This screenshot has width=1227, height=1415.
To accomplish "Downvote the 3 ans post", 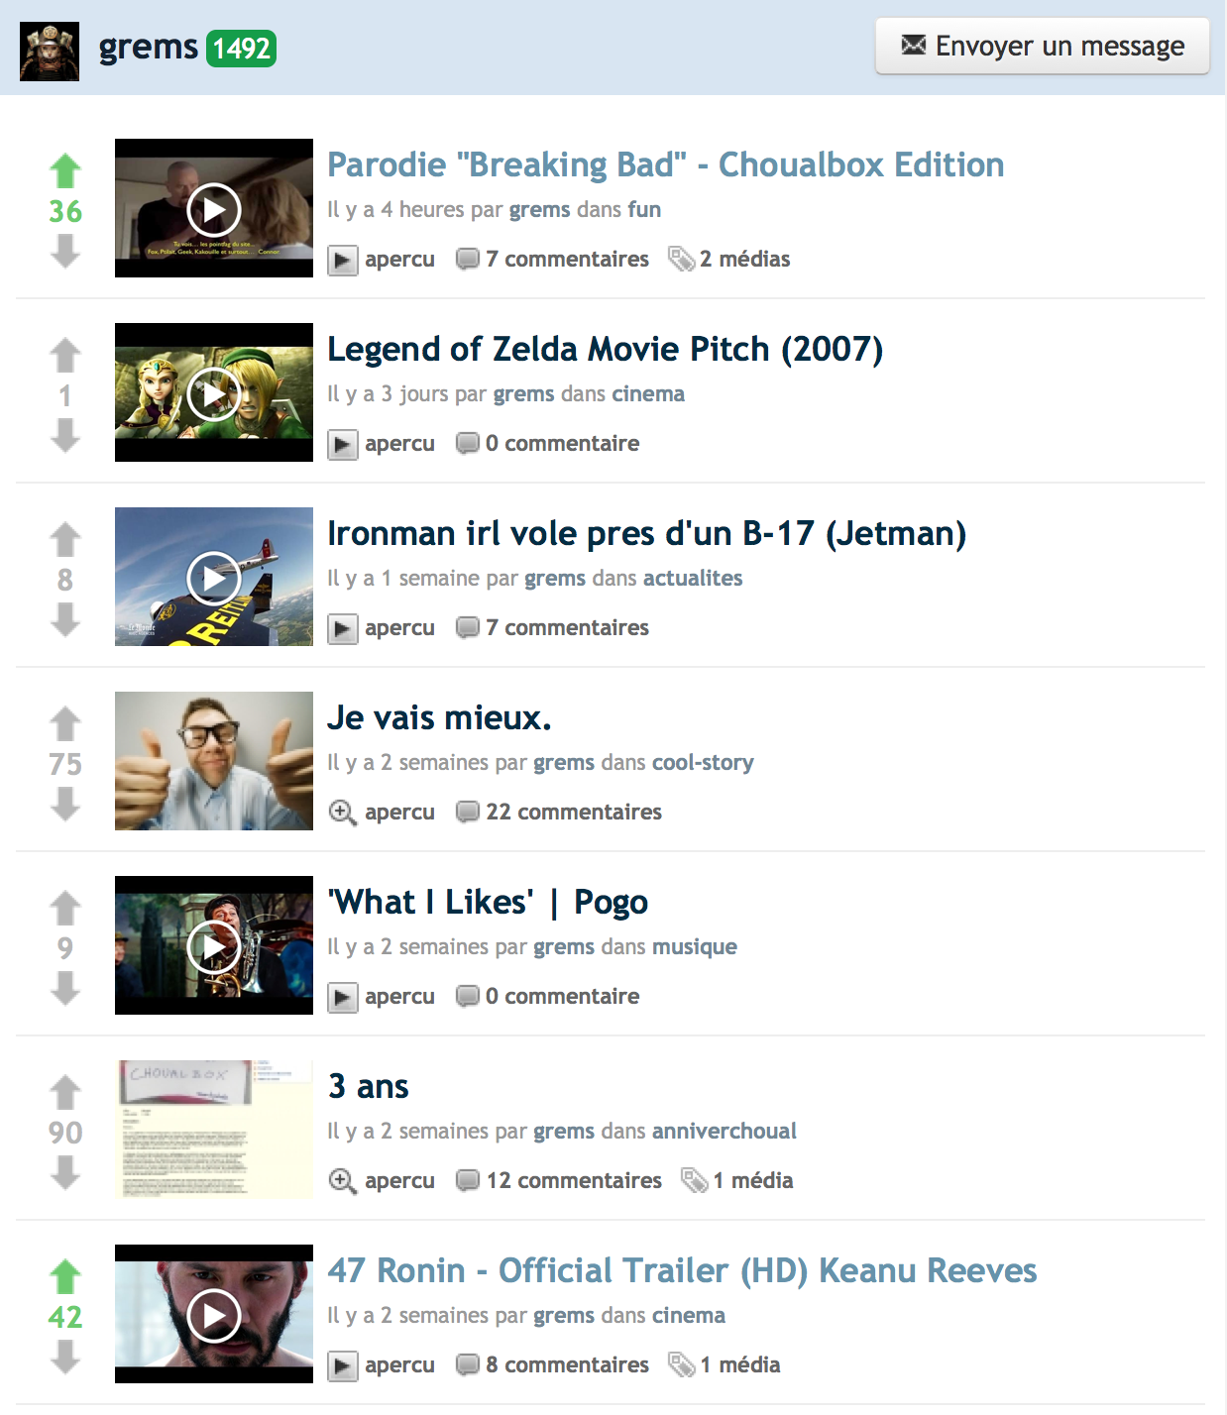I will click(65, 1172).
